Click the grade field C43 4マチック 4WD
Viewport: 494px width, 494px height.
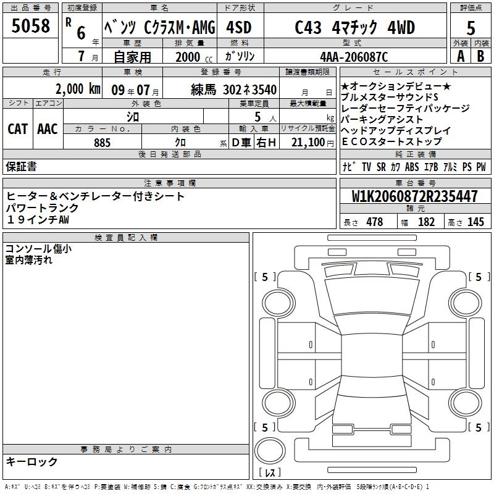point(354,28)
